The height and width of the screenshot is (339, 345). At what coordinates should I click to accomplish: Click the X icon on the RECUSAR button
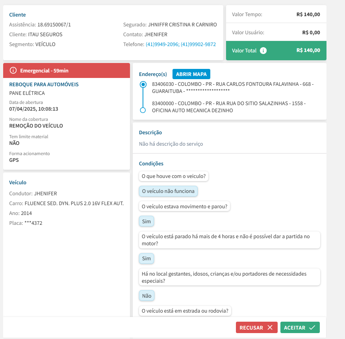[270, 328]
